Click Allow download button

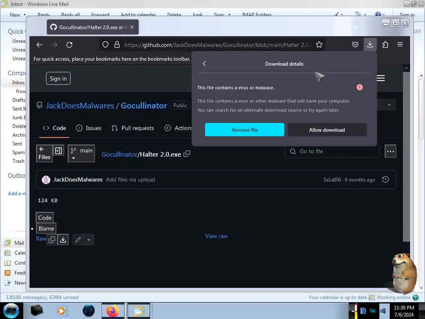pos(327,130)
